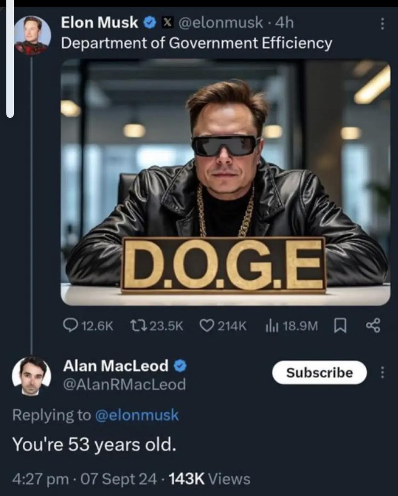Click the verified badge beside Alan MacLeod
398x496 pixels.
(180, 366)
